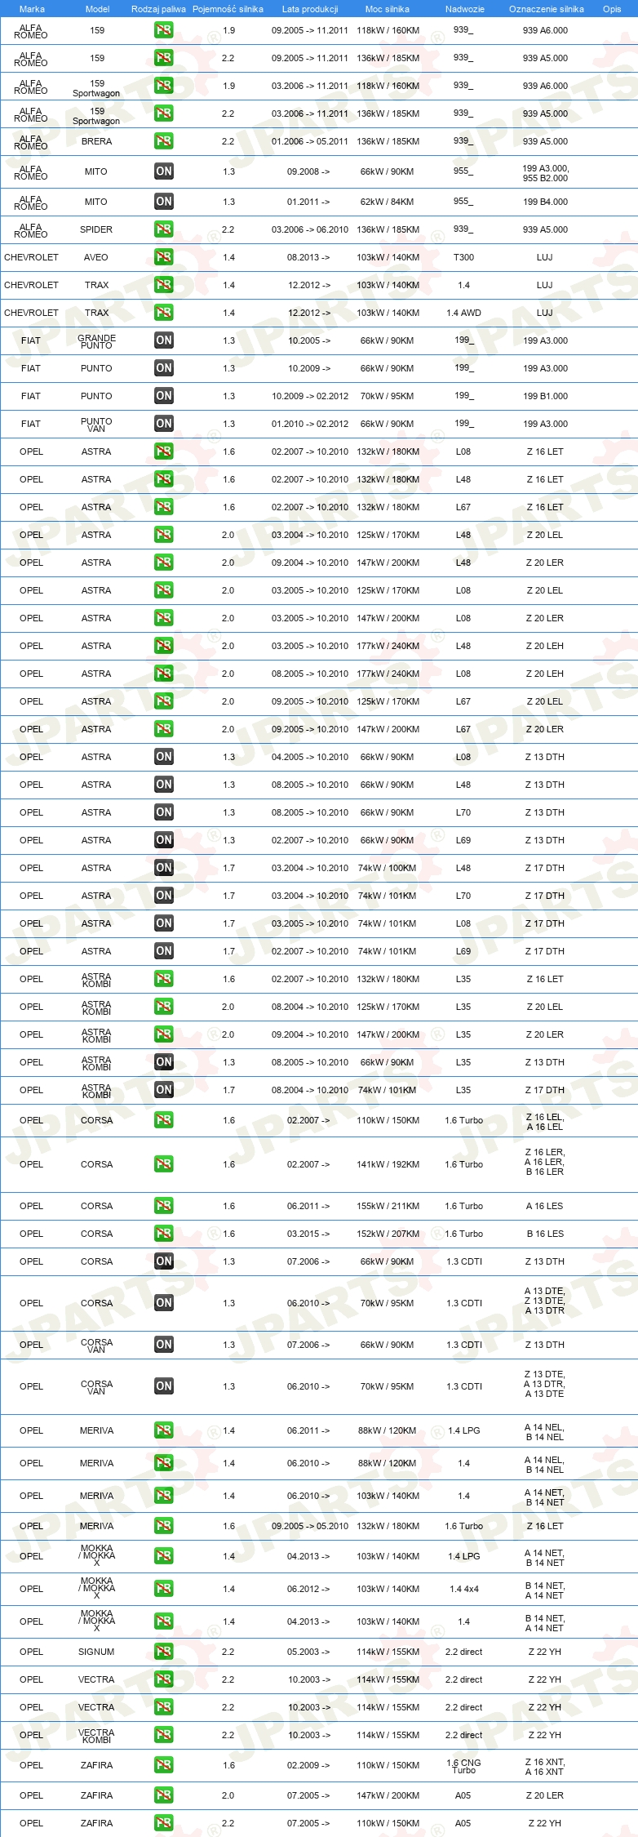Click engine code '199 A3.000, 955 B2.000'
This screenshot has width=638, height=1837.
pos(546,172)
